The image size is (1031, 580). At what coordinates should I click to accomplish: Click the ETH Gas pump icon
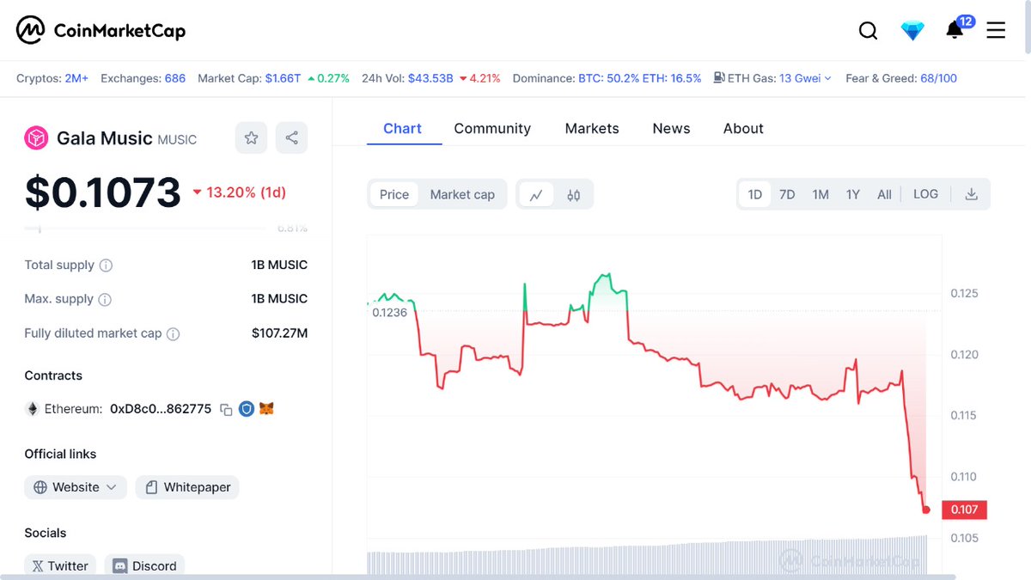tap(719, 78)
